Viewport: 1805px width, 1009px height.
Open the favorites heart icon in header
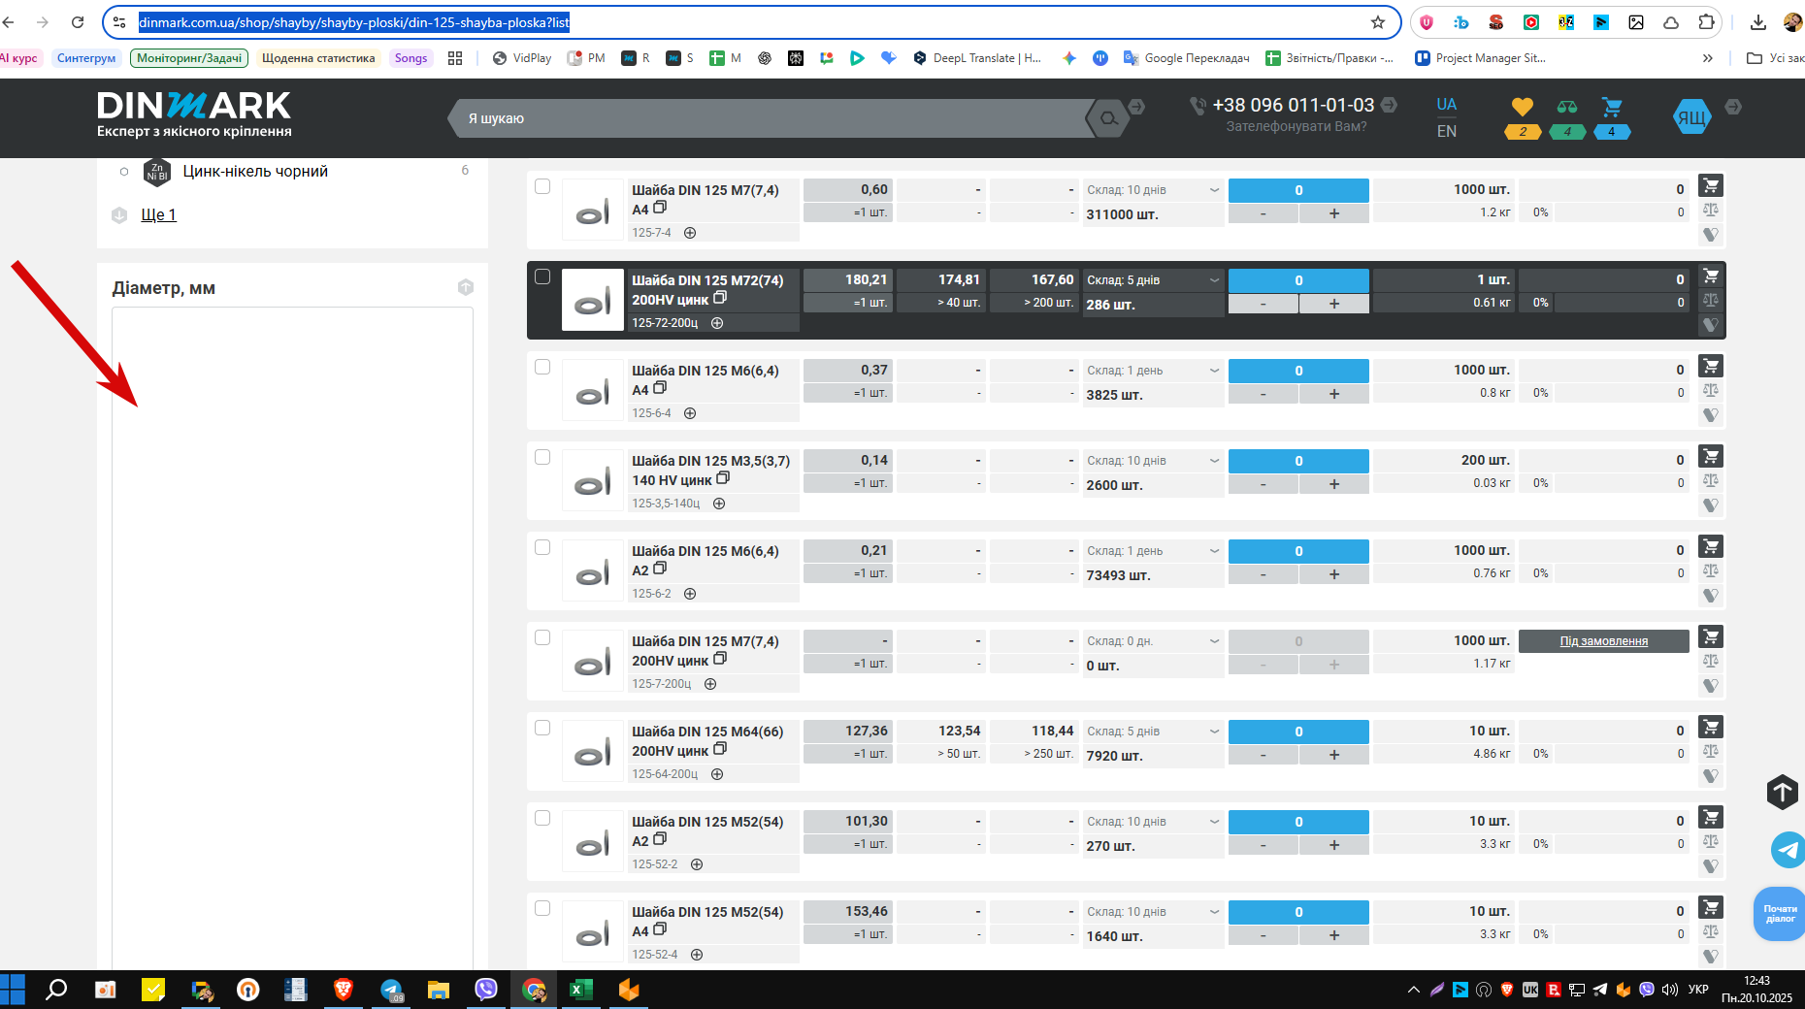(1522, 107)
